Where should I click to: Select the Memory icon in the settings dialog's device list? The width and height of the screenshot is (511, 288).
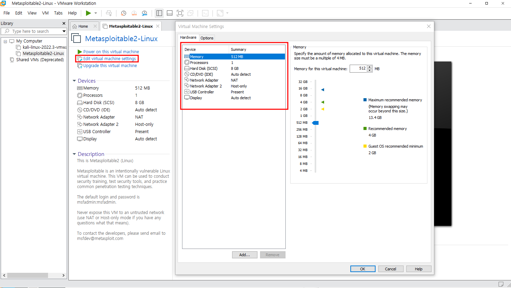187,57
